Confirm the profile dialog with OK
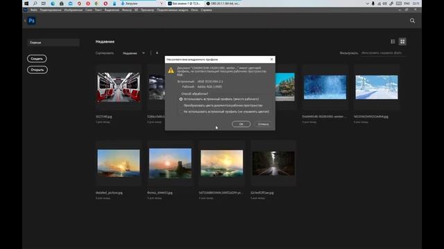The height and width of the screenshot is (249, 444). coord(241,124)
